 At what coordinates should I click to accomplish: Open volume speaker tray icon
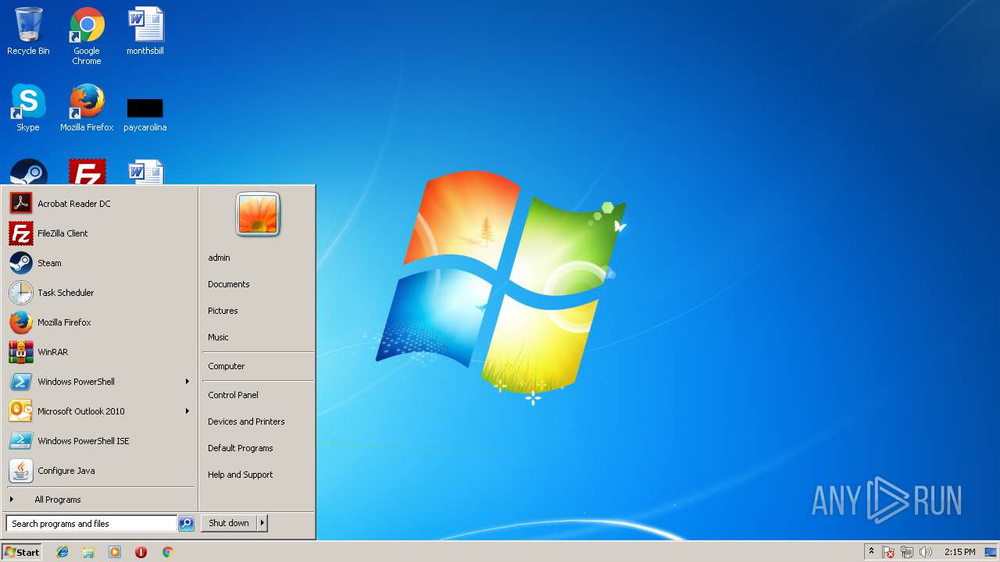pos(926,552)
